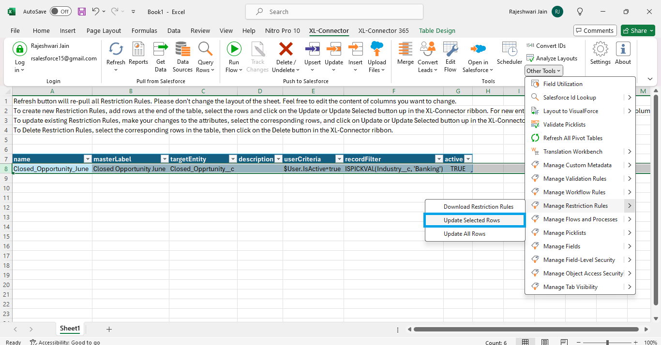Open the description column filter dropdown
Viewport: 661px width, 345px height.
[278, 159]
